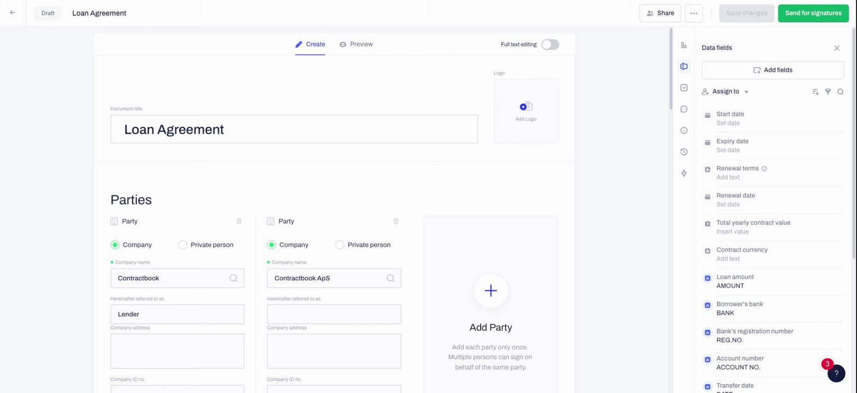The height and width of the screenshot is (393, 857).
Task: Click the sort data fields icon
Action: [815, 92]
